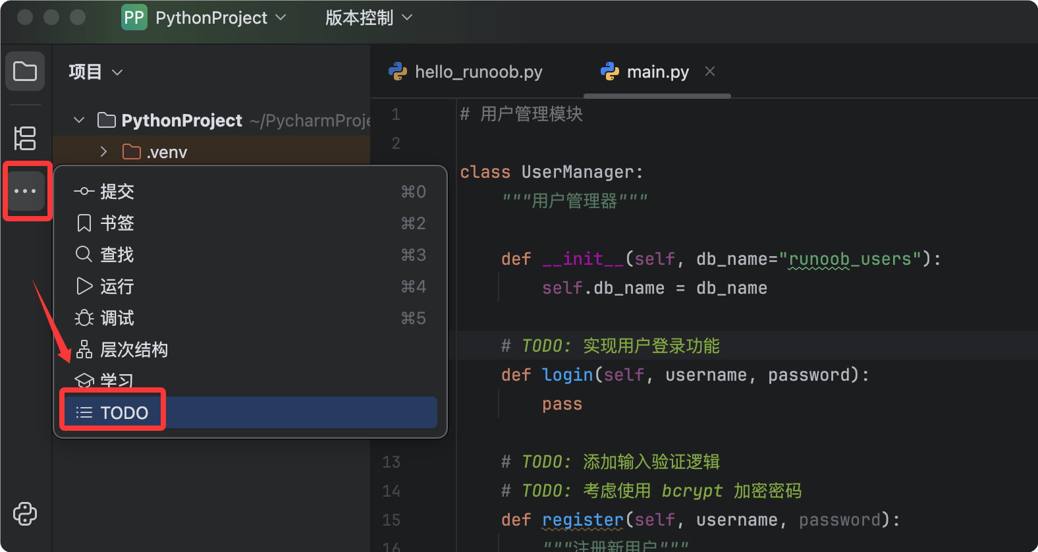Select TODO in the tool window menu
Screen dimensions: 1038x552
(x=250, y=412)
